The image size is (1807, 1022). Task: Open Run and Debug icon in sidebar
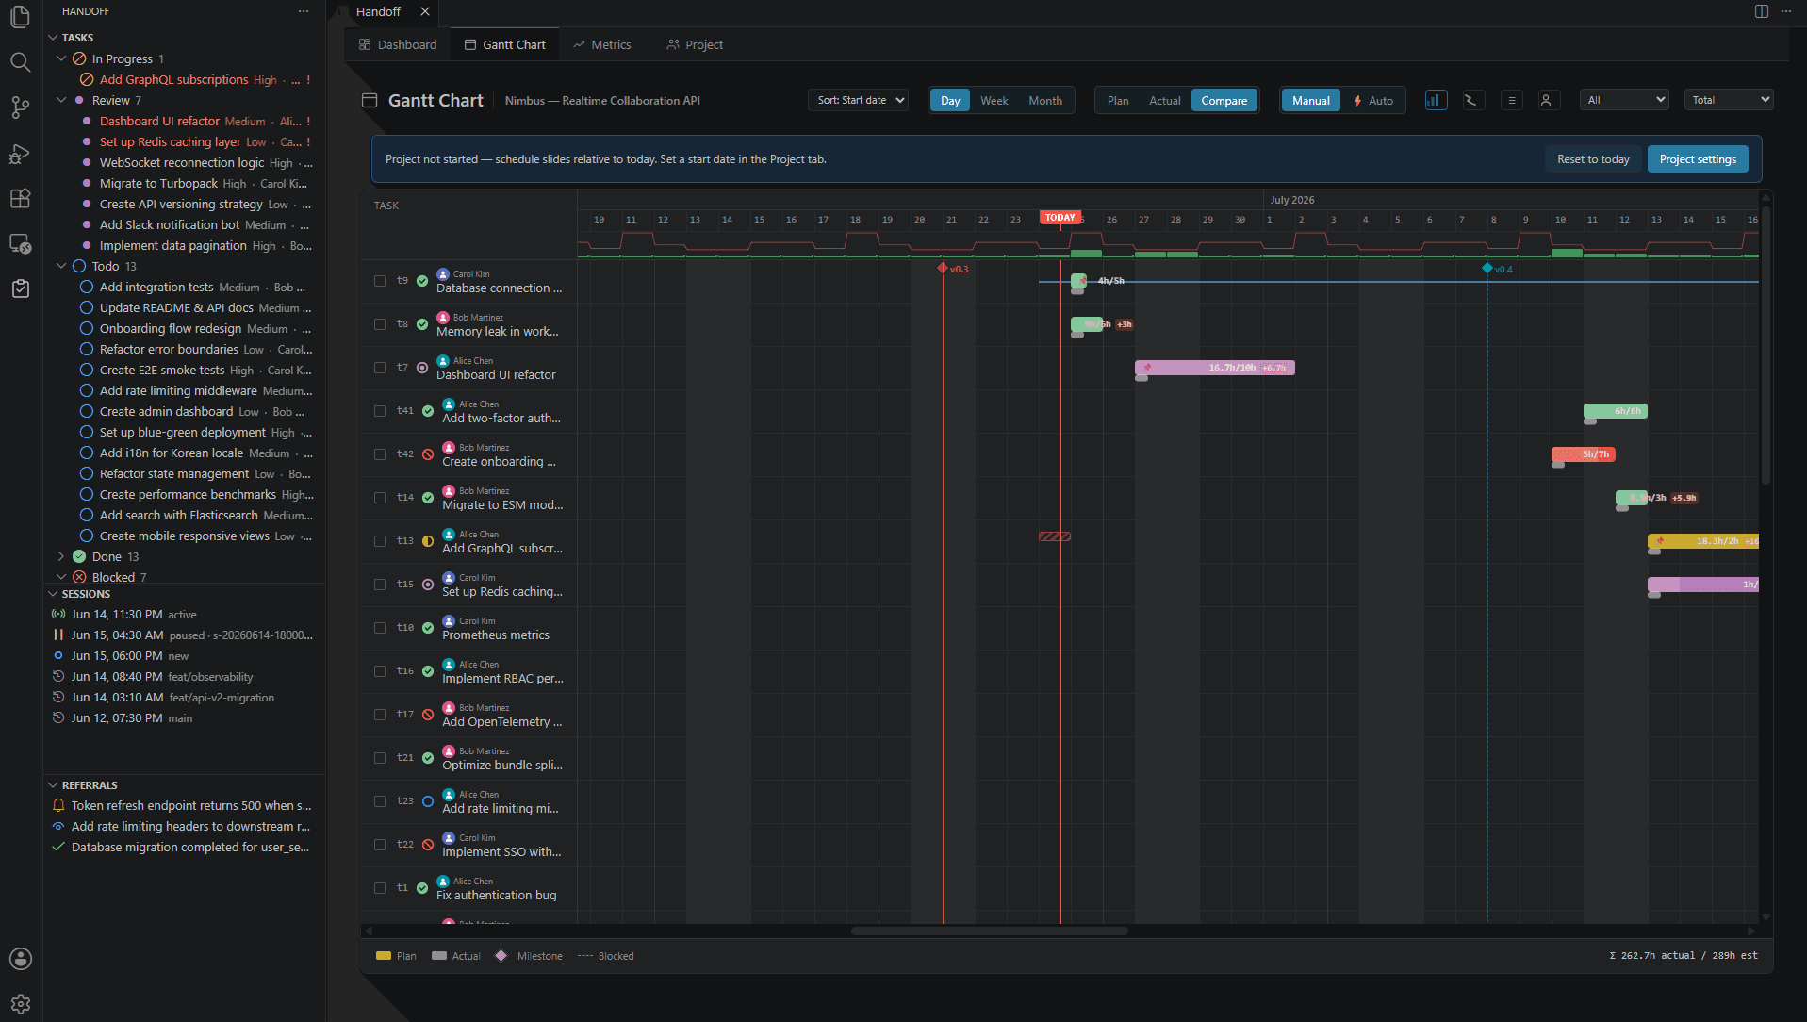click(20, 153)
